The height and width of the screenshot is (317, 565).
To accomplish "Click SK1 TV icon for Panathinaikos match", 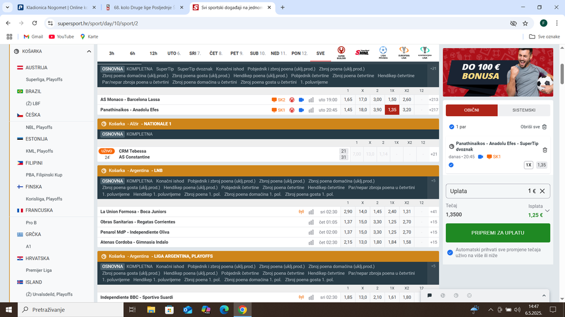I will (278, 110).
